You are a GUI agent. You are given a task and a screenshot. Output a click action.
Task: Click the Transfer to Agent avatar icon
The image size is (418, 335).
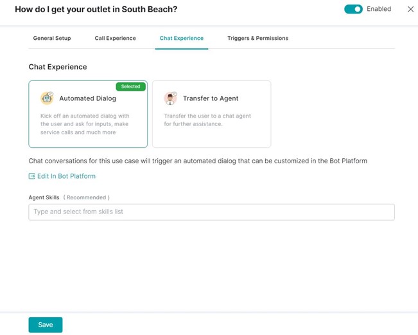tap(170, 98)
